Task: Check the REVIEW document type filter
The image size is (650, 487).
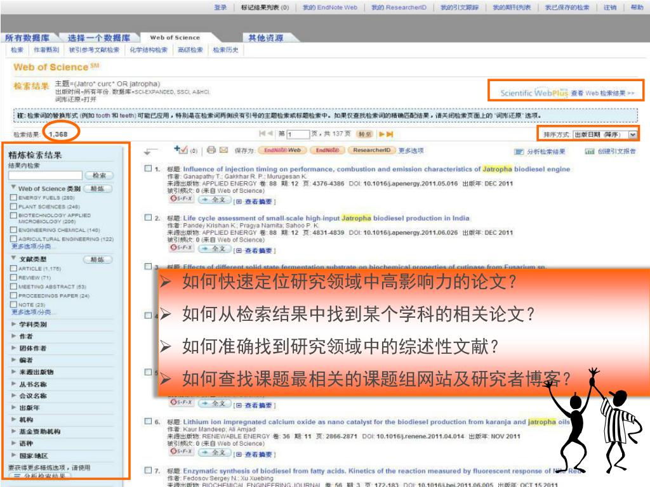Action: (14, 277)
